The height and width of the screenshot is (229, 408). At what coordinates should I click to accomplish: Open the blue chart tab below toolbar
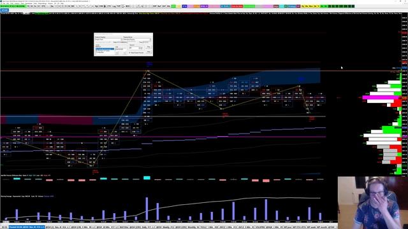click(x=4, y=10)
